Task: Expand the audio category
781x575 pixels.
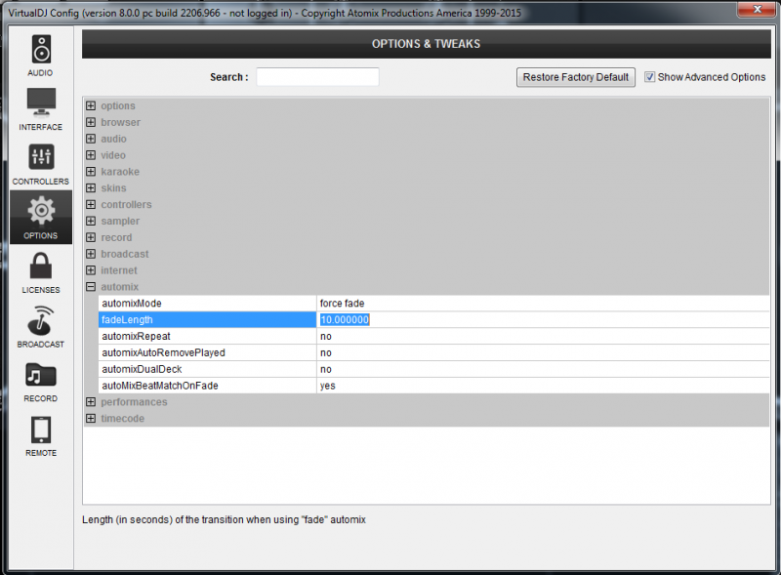Action: [x=91, y=139]
